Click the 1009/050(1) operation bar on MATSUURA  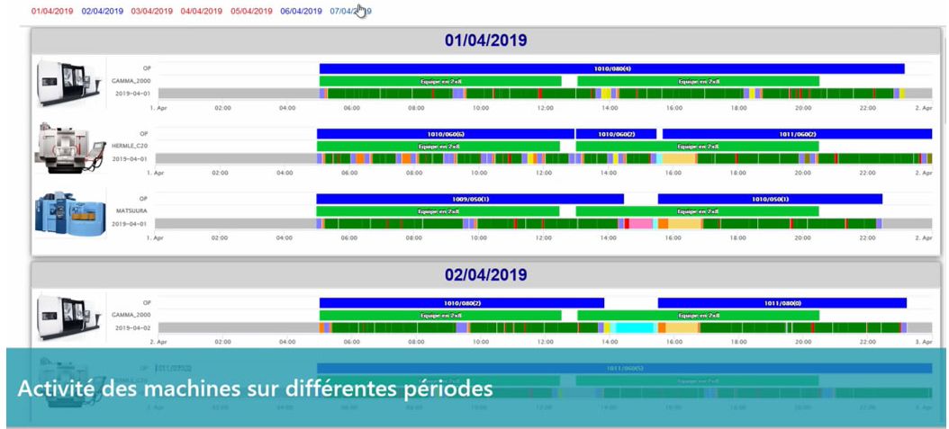[x=469, y=199]
